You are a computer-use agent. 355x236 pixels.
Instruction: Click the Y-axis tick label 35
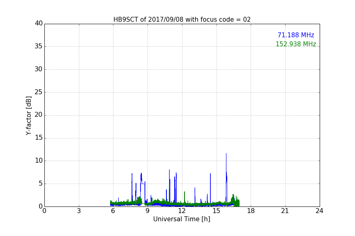coord(39,46)
